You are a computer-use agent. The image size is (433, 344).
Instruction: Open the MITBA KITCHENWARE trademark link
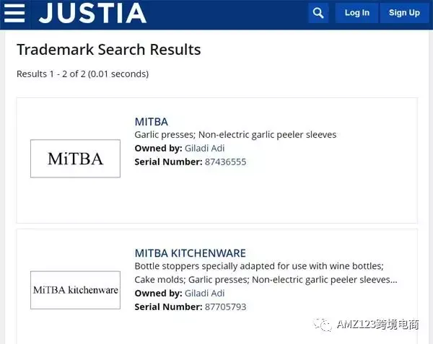point(190,253)
